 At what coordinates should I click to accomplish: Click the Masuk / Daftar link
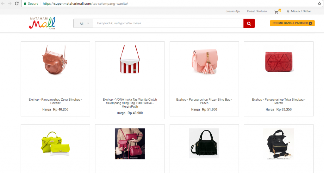301,11
